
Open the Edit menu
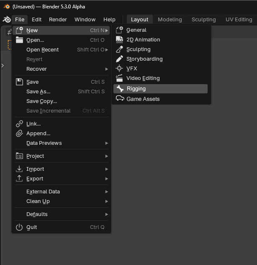36,20
